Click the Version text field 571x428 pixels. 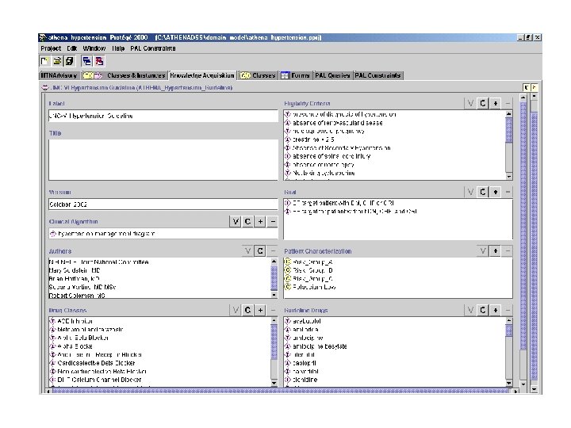click(163, 204)
